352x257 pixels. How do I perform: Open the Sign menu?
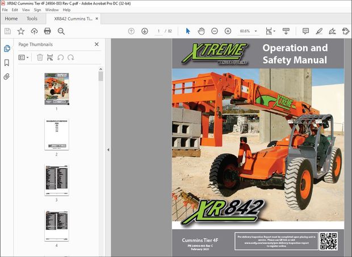(37, 10)
